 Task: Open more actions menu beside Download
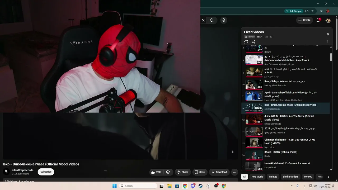tap(234, 172)
